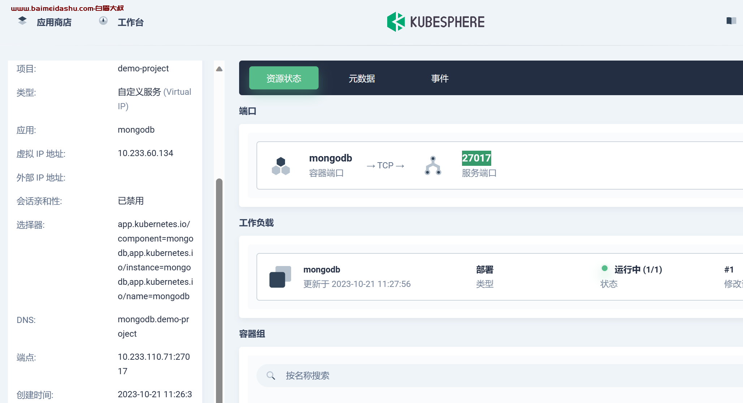The height and width of the screenshot is (403, 743).
Task: Select the service port value 27017
Action: coord(476,158)
